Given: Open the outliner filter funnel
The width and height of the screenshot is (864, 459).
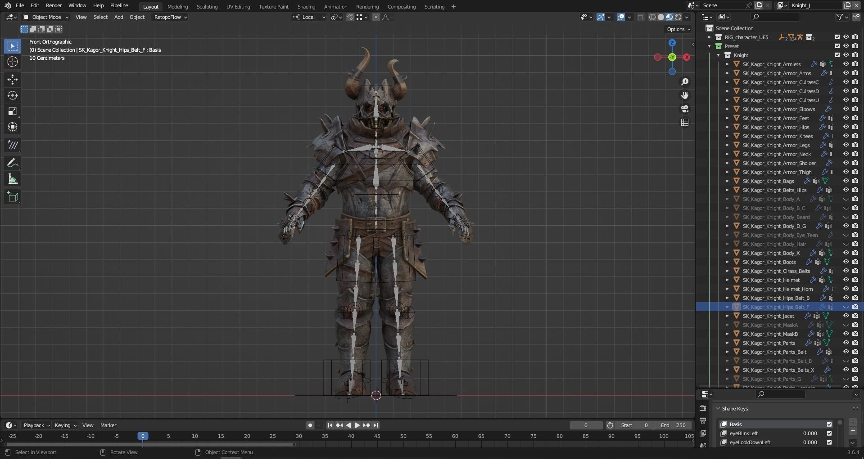Looking at the screenshot, I should pyautogui.click(x=840, y=17).
